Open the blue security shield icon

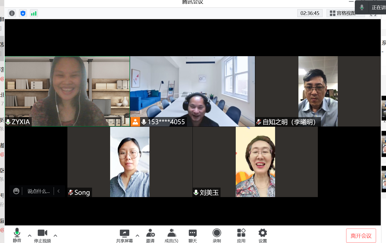point(23,13)
